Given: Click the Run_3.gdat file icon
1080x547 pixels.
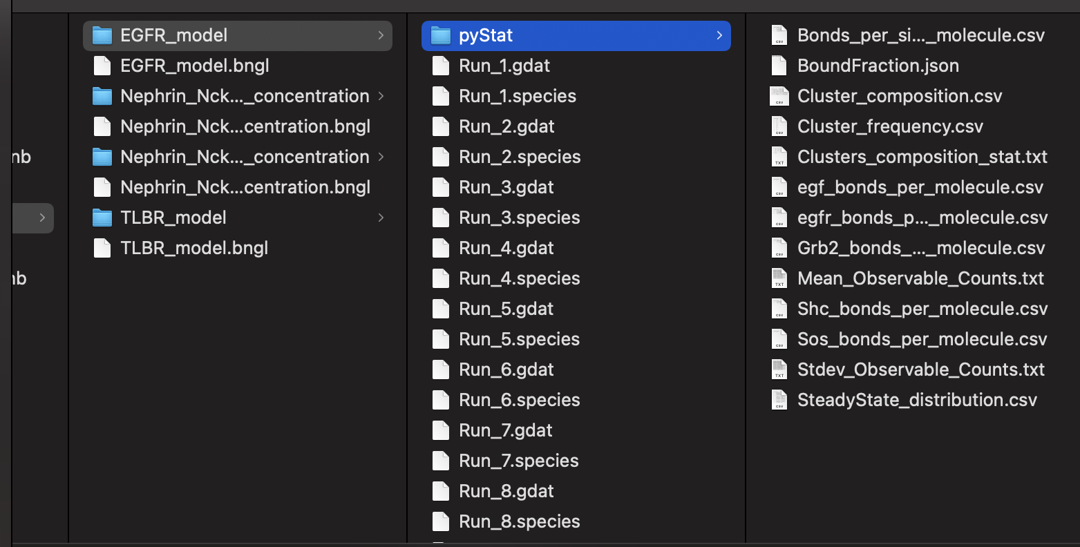Looking at the screenshot, I should click(x=441, y=187).
